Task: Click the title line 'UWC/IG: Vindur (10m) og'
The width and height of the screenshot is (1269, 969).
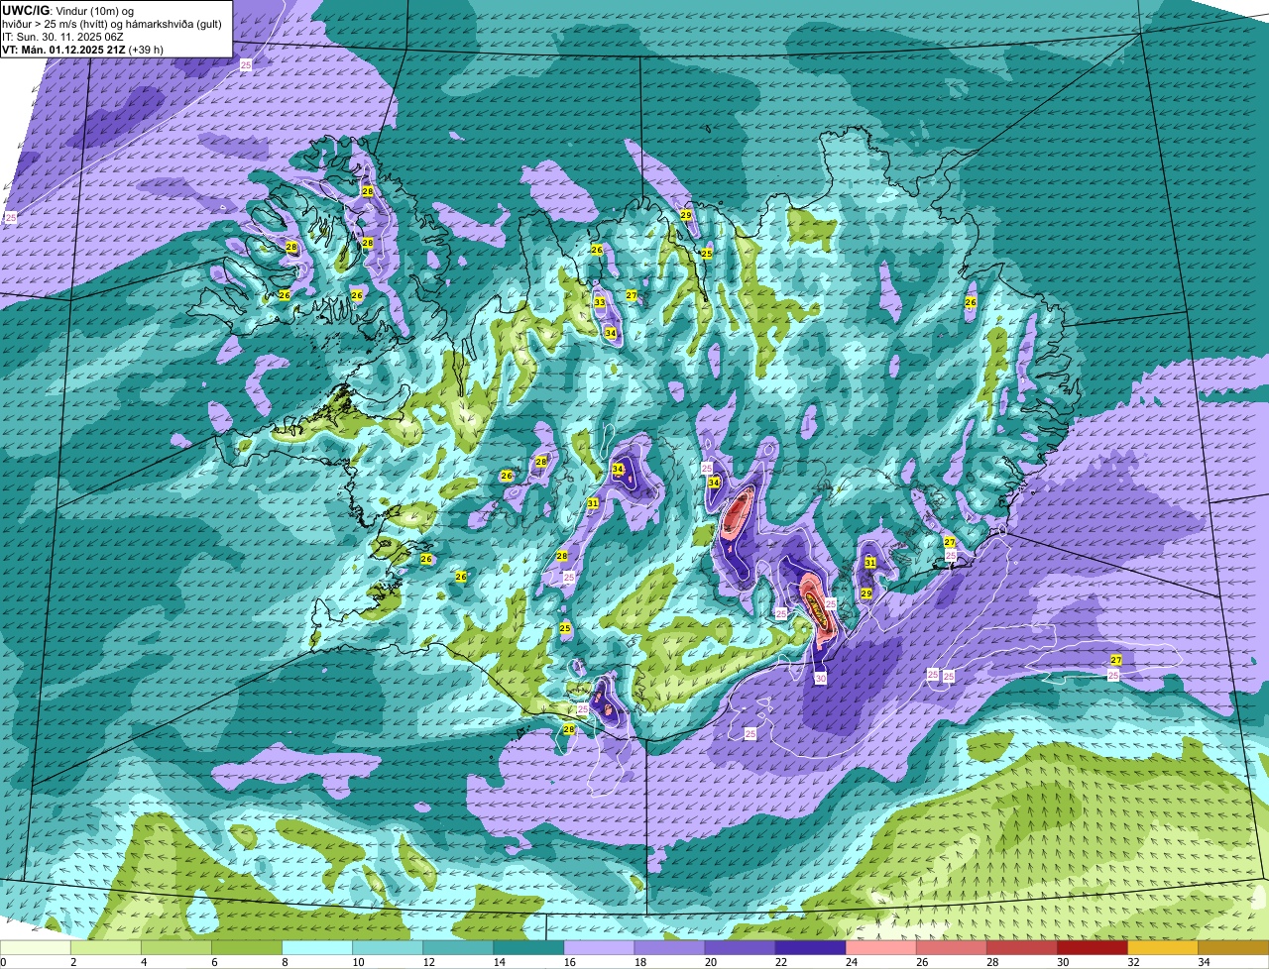Action: click(67, 10)
